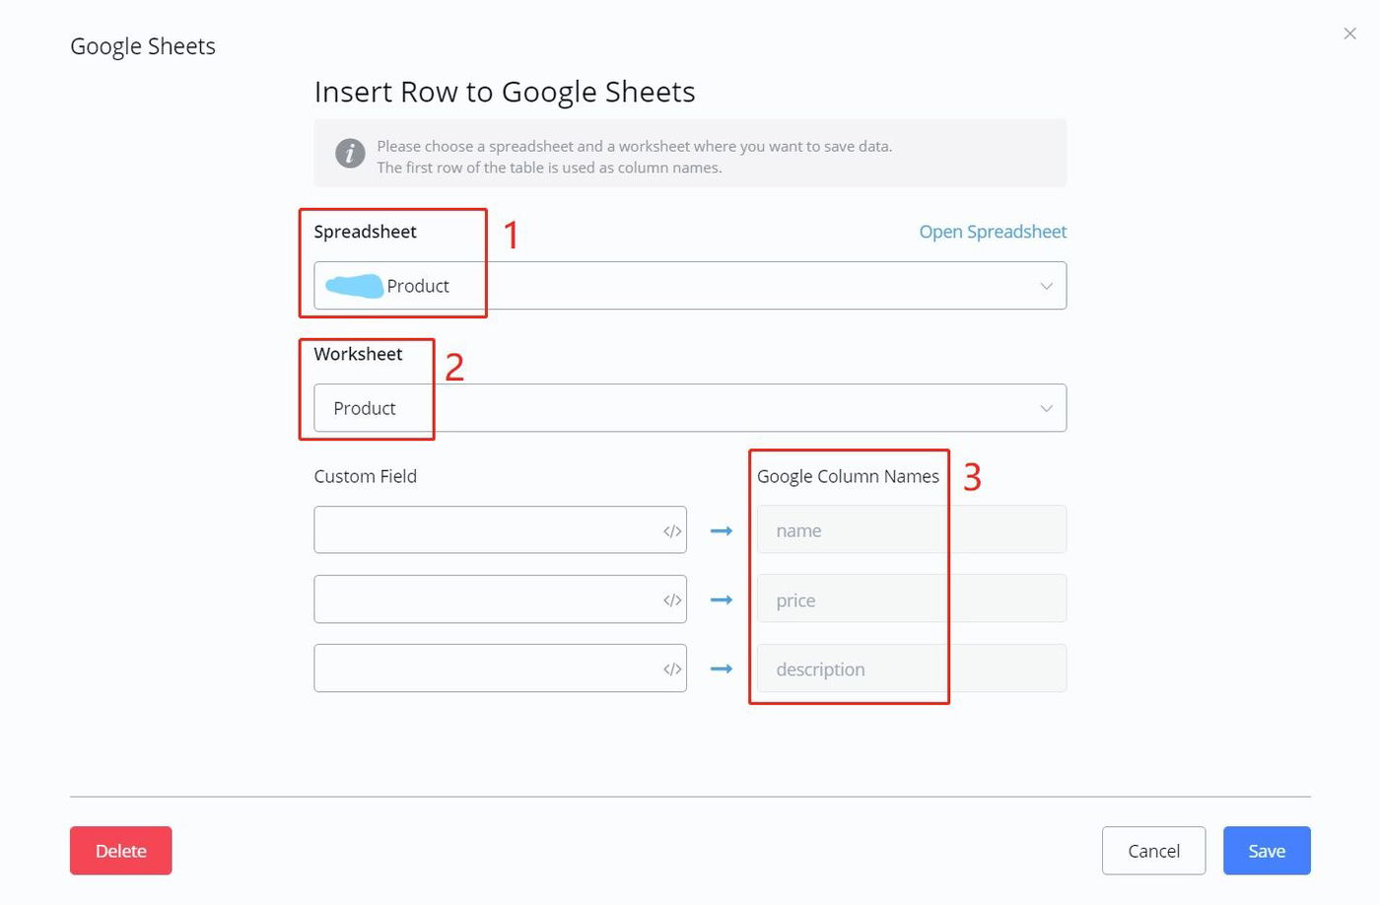The height and width of the screenshot is (905, 1380).
Task: Click the Cancel button
Action: coord(1153,851)
